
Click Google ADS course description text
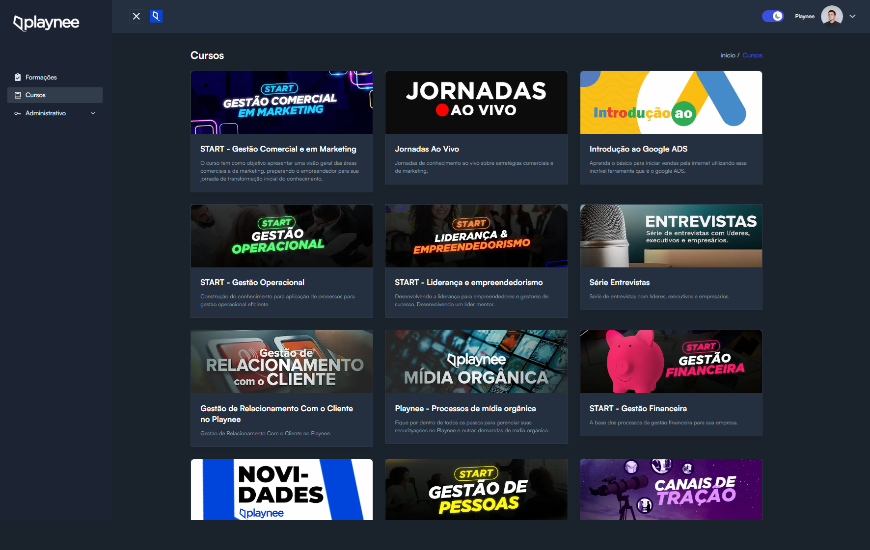(668, 167)
